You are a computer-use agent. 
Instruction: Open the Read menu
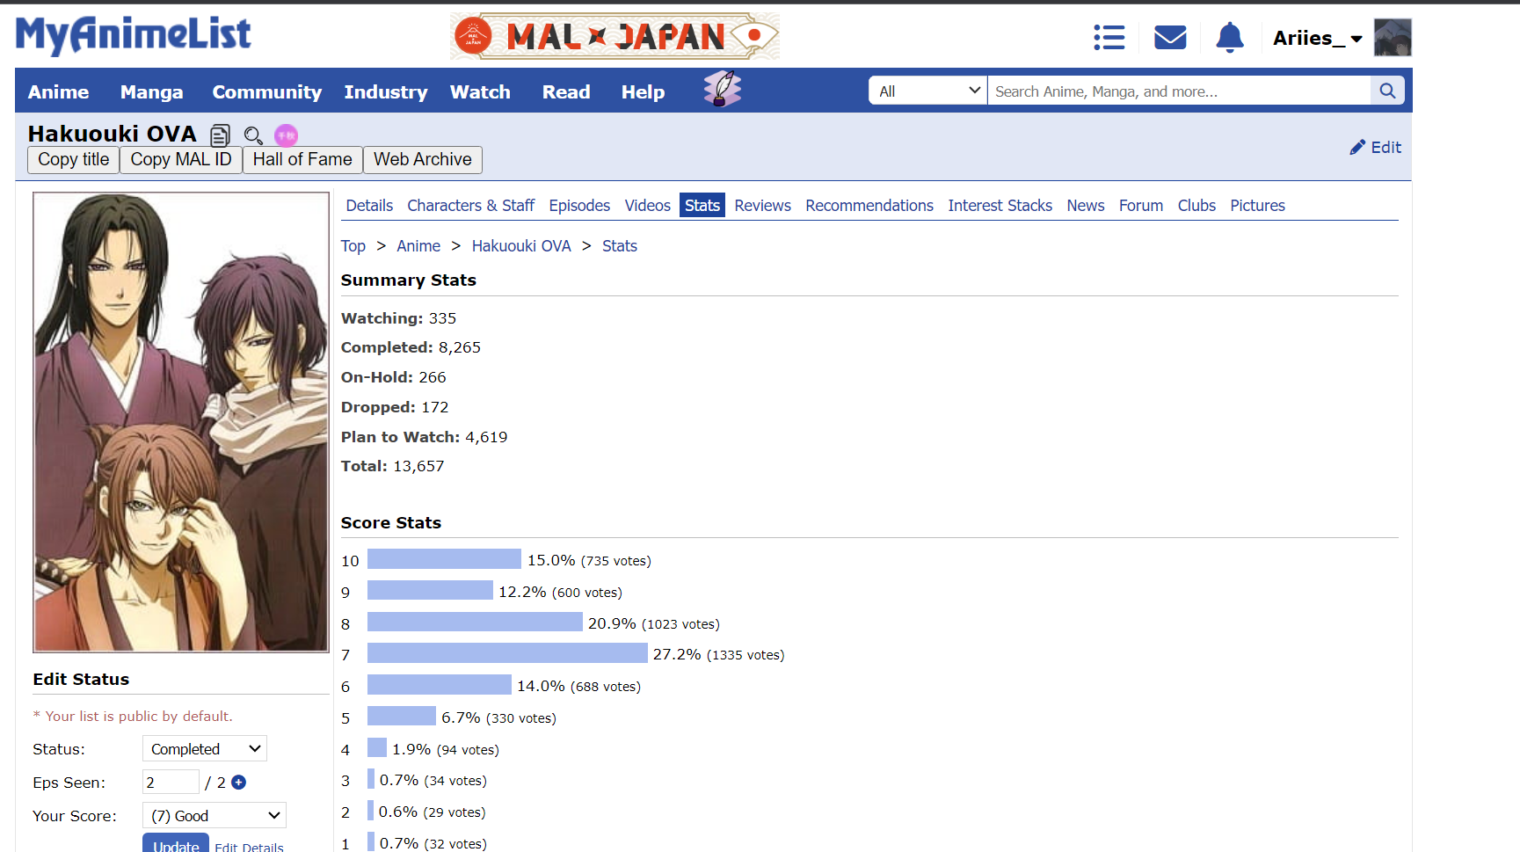[x=566, y=92]
